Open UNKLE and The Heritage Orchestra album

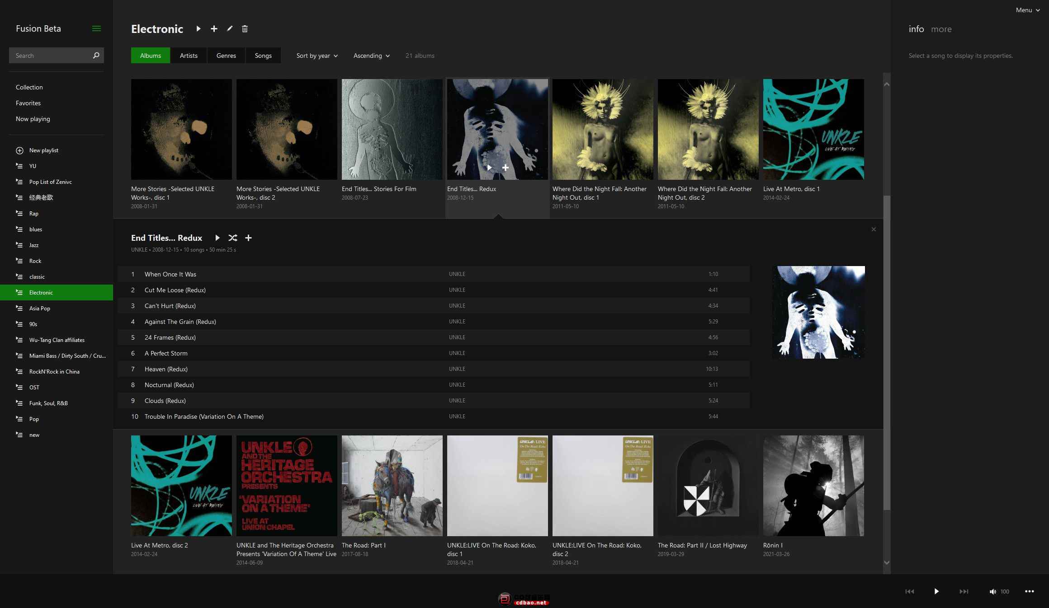pos(287,486)
